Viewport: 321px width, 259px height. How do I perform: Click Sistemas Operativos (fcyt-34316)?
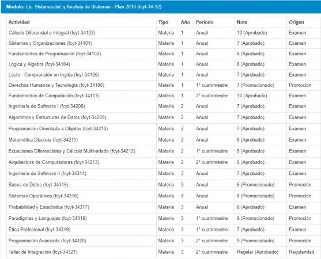click(x=43, y=196)
